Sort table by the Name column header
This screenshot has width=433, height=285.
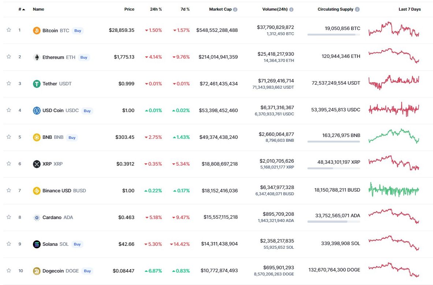tap(38, 10)
